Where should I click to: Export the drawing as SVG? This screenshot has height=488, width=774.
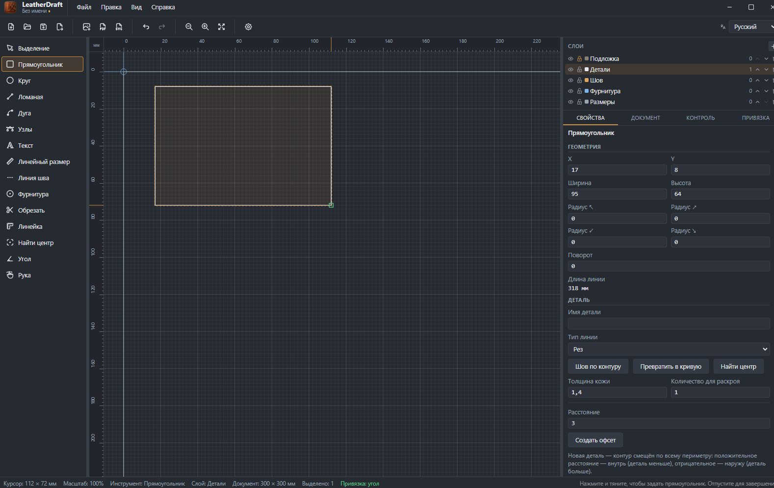tap(119, 27)
